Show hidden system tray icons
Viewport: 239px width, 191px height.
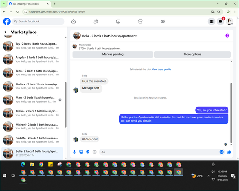tap(208, 176)
